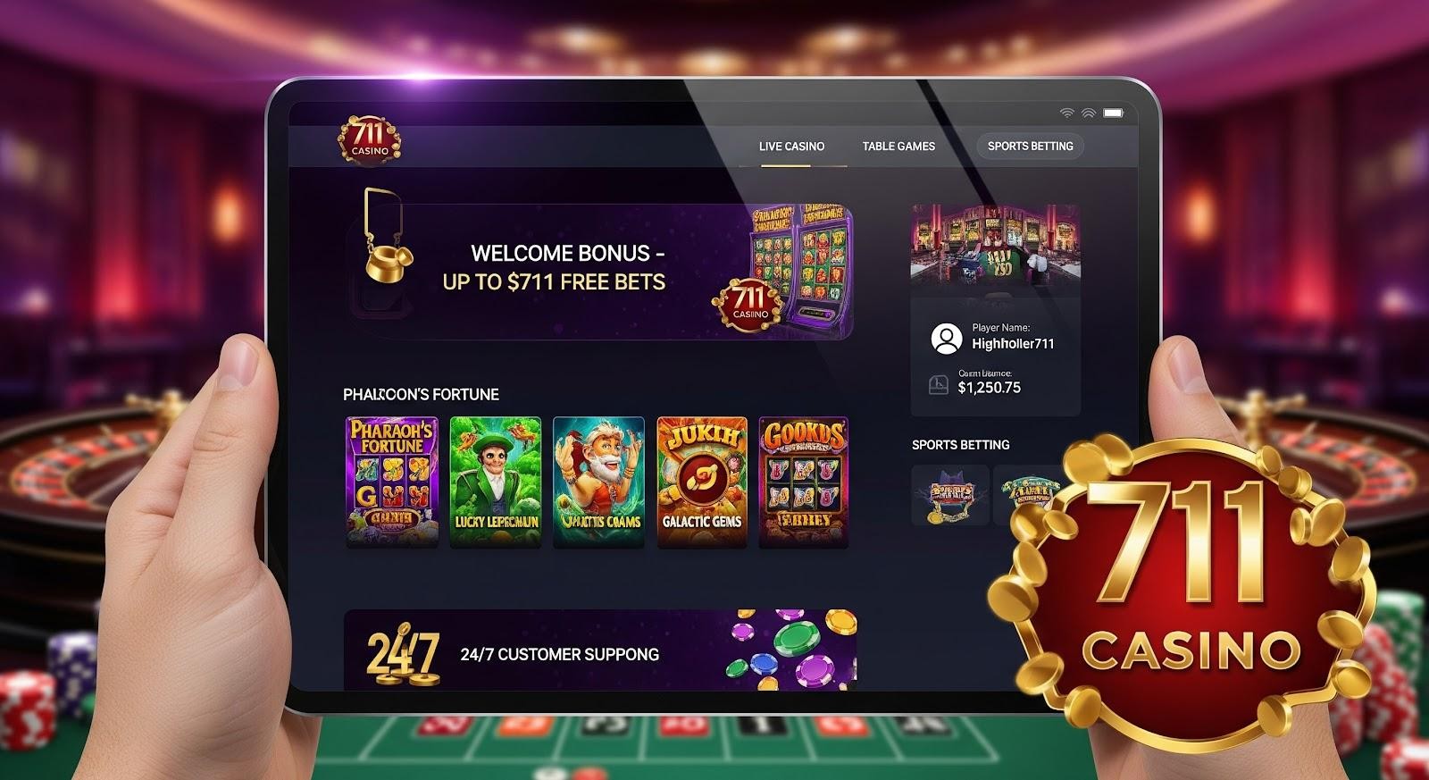The height and width of the screenshot is (780, 1429).
Task: Open the live casino floor preview image
Action: [995, 247]
